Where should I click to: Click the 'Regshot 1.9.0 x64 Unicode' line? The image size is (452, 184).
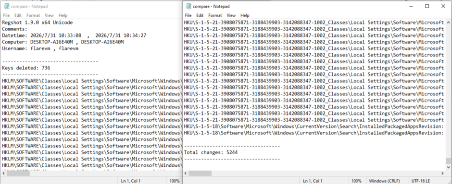pos(37,23)
